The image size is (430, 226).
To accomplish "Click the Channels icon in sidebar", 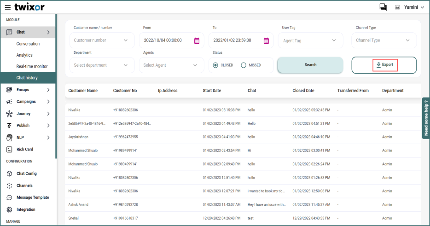I will click(x=9, y=185).
